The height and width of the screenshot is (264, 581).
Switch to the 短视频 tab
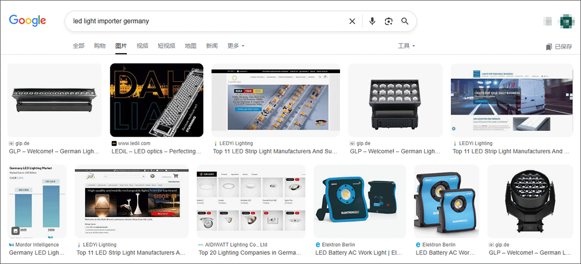tap(166, 46)
